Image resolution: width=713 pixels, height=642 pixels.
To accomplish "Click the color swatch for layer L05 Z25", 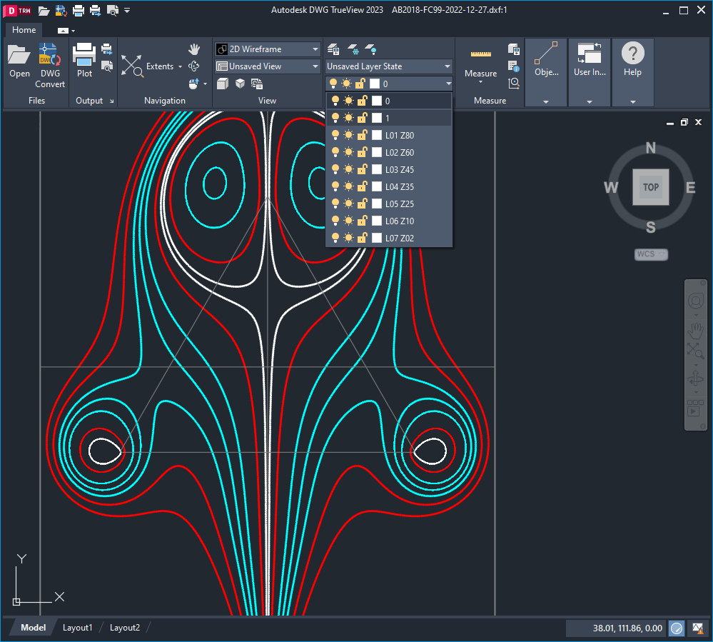I will click(376, 204).
